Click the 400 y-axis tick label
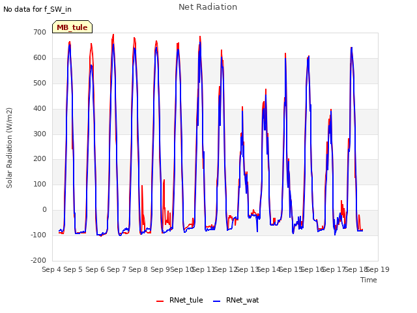Viewport: 417px width, 313px height. (40, 109)
